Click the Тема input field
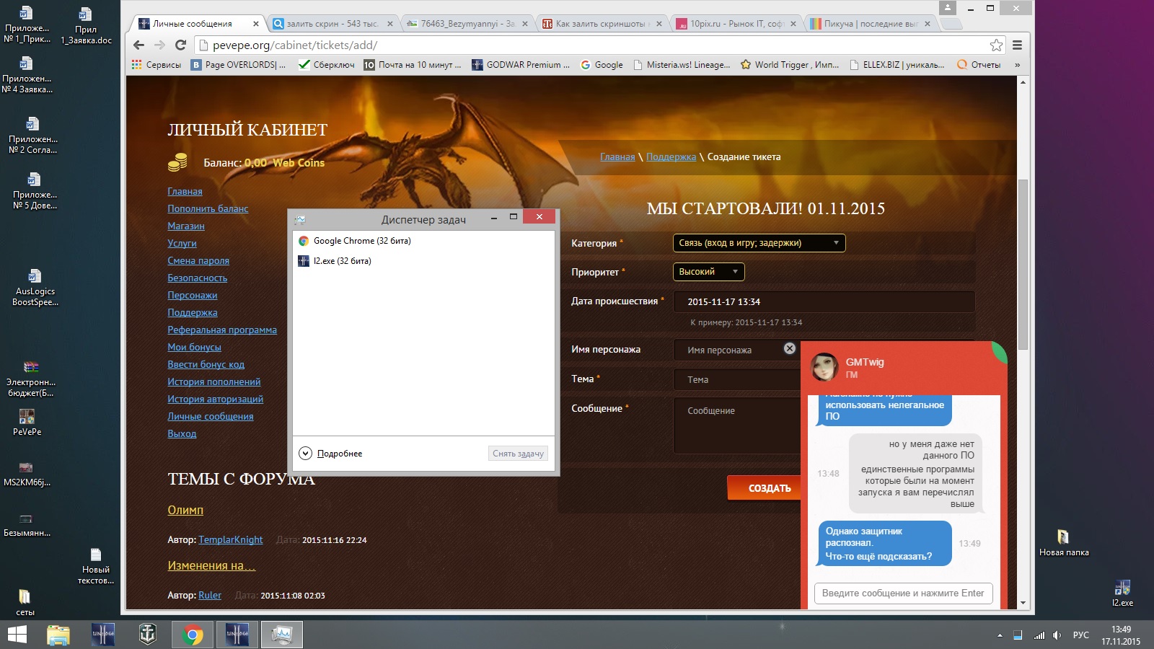1154x649 pixels. pyautogui.click(x=737, y=379)
